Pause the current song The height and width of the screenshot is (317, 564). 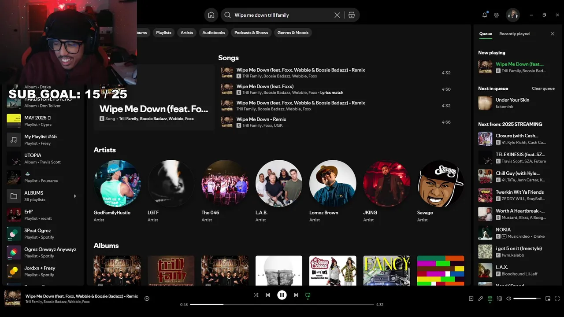282,295
